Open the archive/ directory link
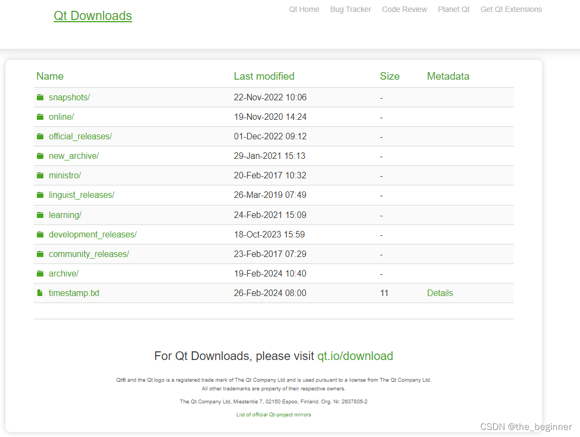Image resolution: width=580 pixels, height=437 pixels. [63, 274]
